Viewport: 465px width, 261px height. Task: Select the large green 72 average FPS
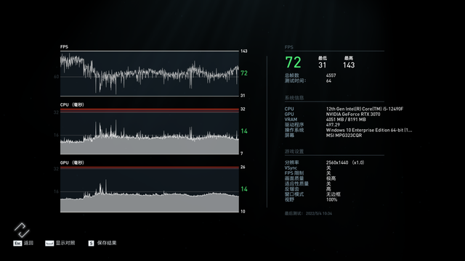click(293, 62)
